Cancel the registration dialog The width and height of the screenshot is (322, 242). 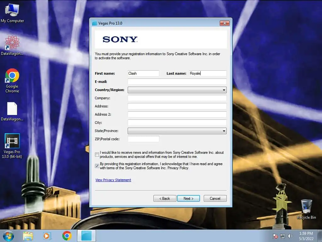[215, 199]
